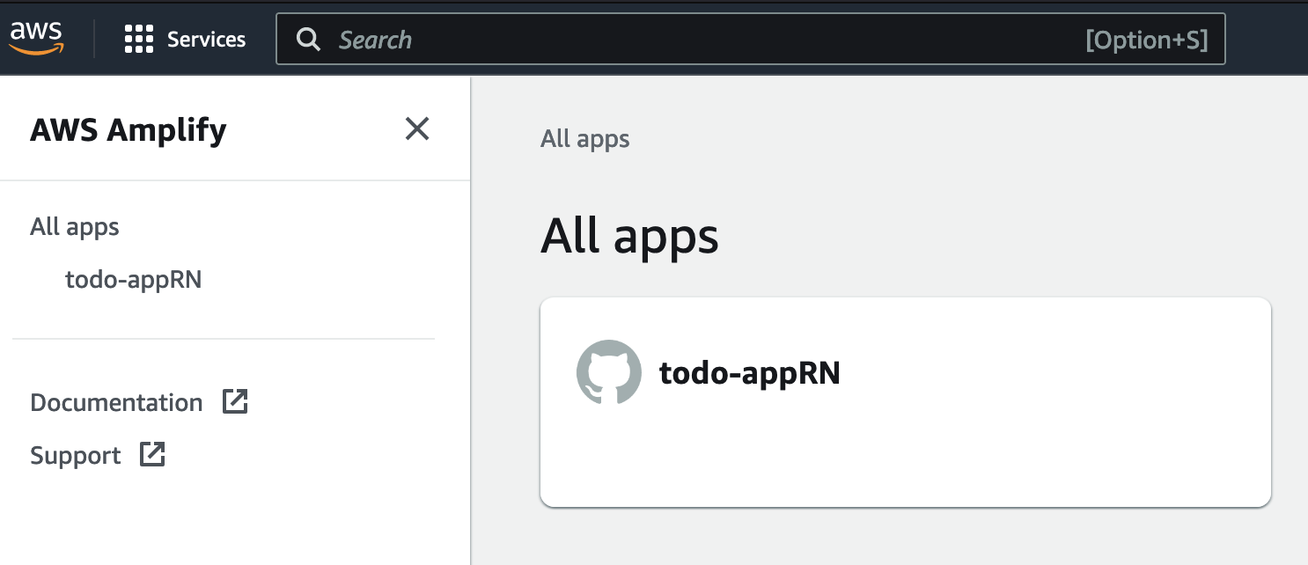Open the Services grid menu icon

click(x=139, y=39)
